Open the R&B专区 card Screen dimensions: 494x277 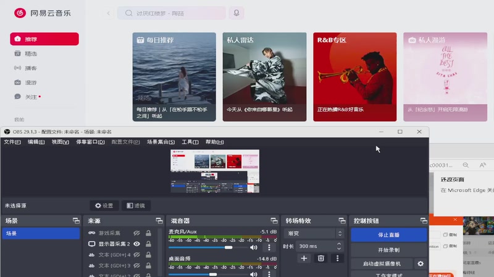354,77
